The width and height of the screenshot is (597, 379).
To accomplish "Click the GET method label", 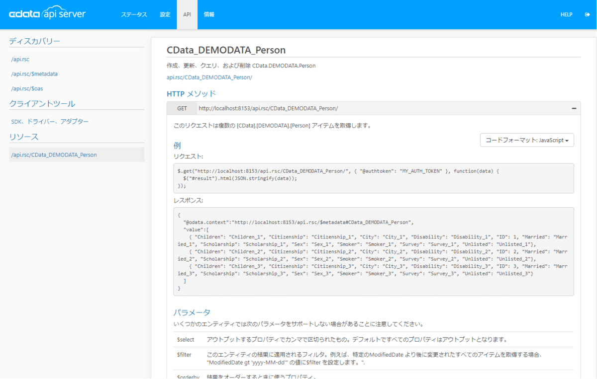I will coord(182,108).
